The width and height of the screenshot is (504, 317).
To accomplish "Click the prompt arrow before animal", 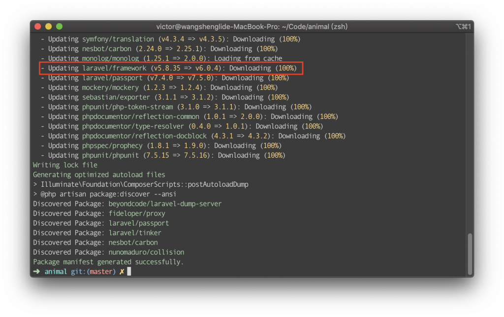I will tap(36, 271).
